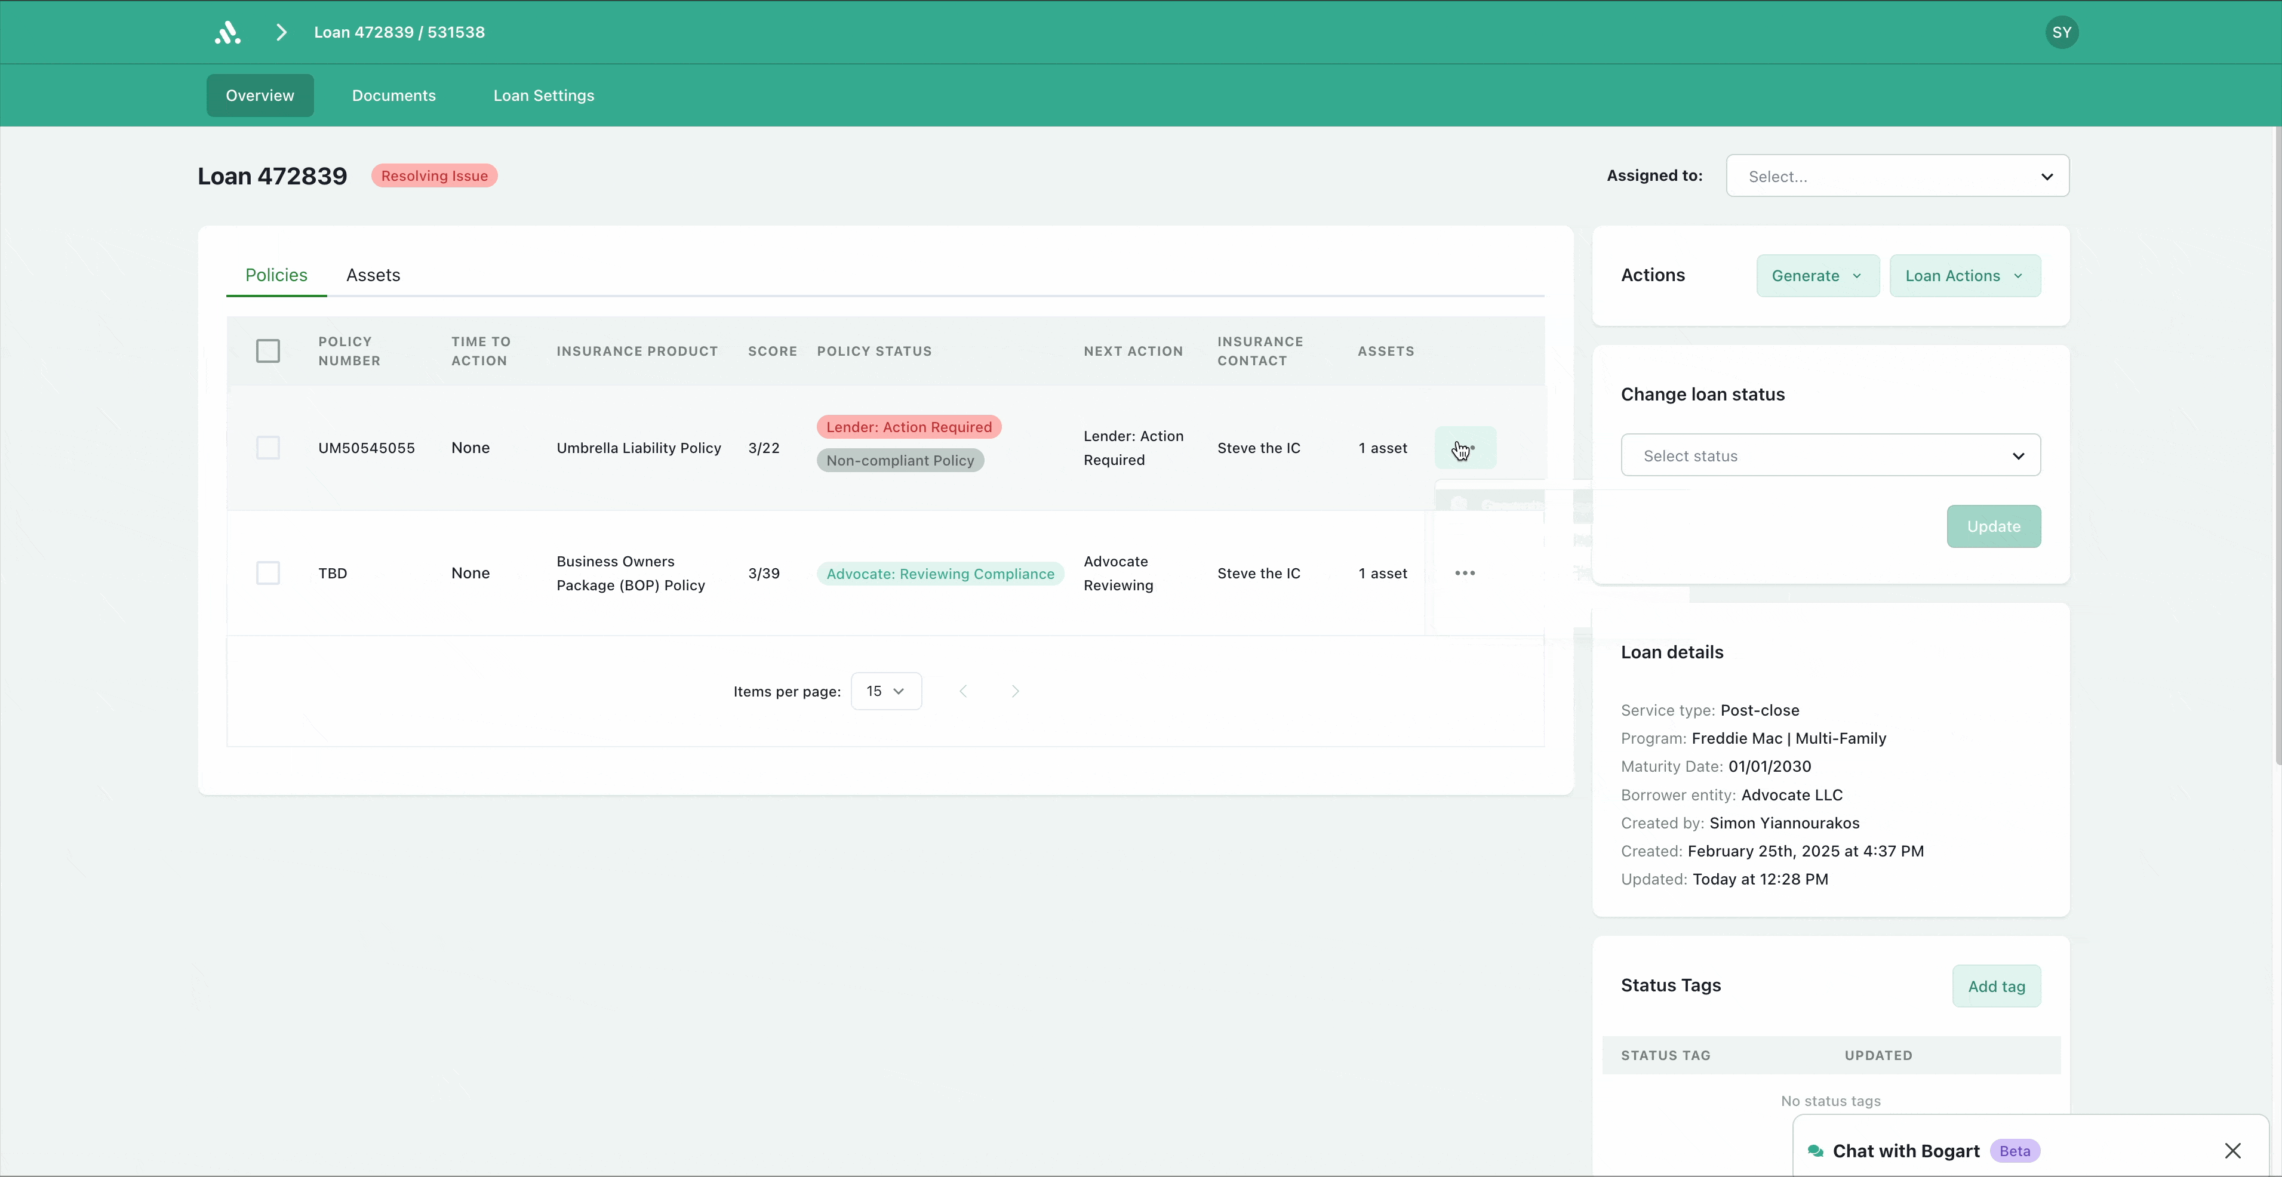The width and height of the screenshot is (2282, 1177).
Task: Check the UM50545055 policy row checkbox
Action: (x=267, y=448)
